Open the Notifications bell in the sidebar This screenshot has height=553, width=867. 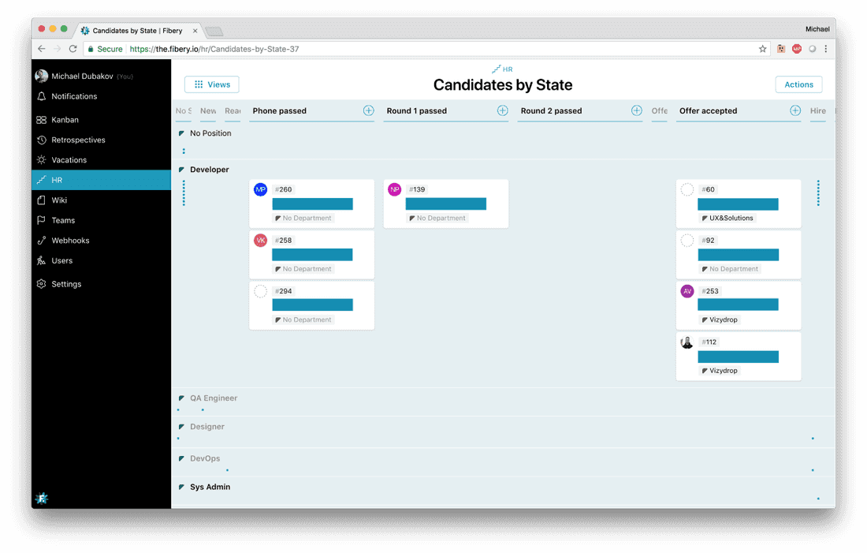[x=41, y=96]
